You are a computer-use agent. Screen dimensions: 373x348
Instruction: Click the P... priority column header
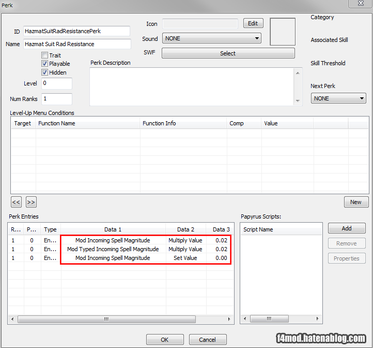pos(32,229)
